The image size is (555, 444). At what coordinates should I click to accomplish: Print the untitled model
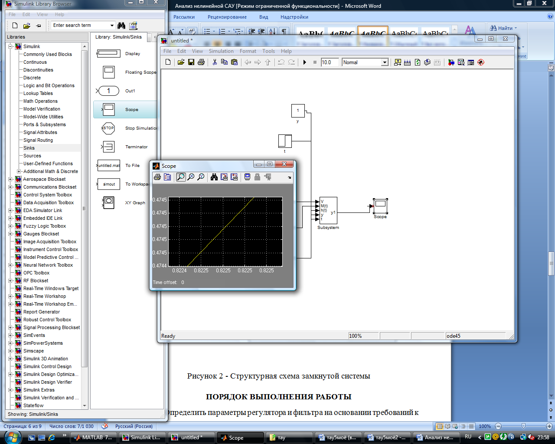[201, 62]
